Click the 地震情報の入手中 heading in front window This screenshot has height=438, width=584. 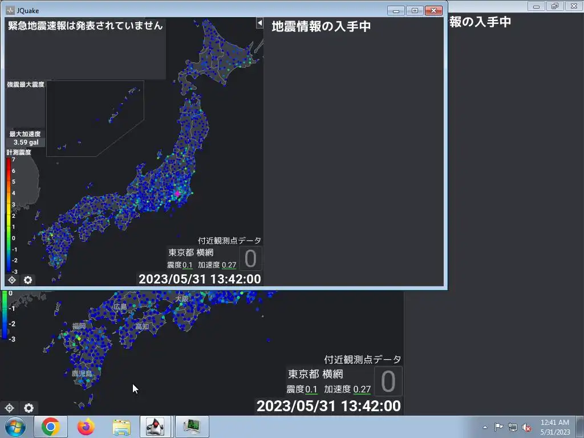321,26
